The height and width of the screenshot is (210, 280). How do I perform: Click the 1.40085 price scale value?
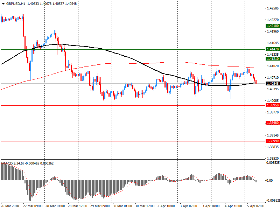[273, 100]
